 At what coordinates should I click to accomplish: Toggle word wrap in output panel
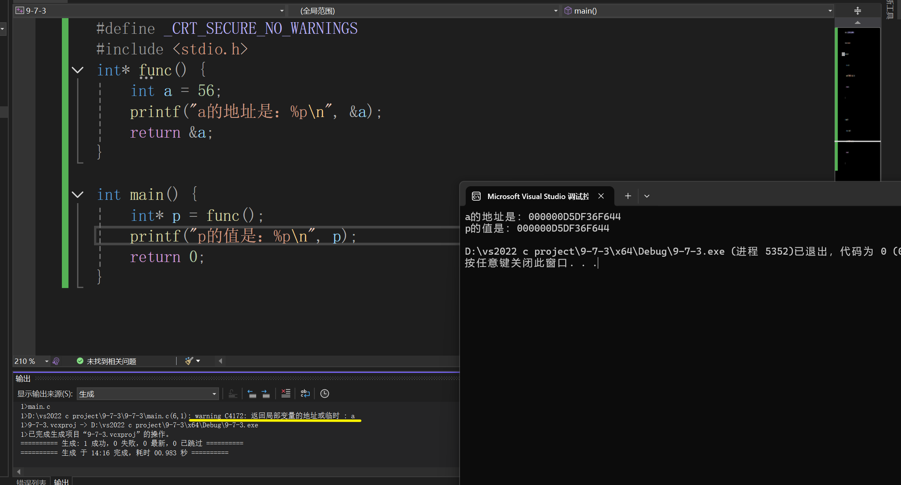(x=305, y=394)
